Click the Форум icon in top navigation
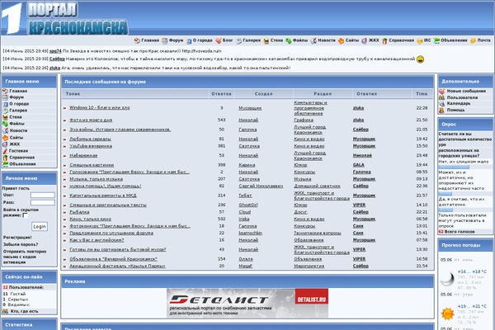 point(165,40)
